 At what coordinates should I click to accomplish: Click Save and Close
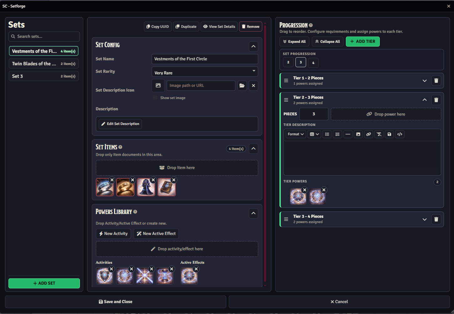tap(116, 302)
